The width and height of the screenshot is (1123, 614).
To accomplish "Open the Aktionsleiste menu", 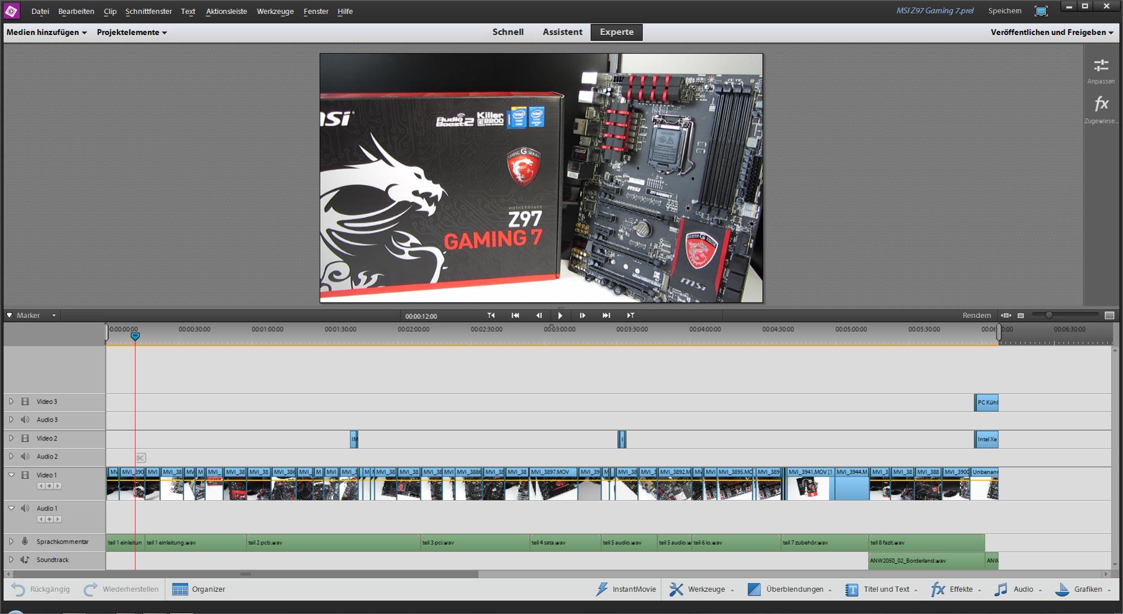I will click(226, 11).
